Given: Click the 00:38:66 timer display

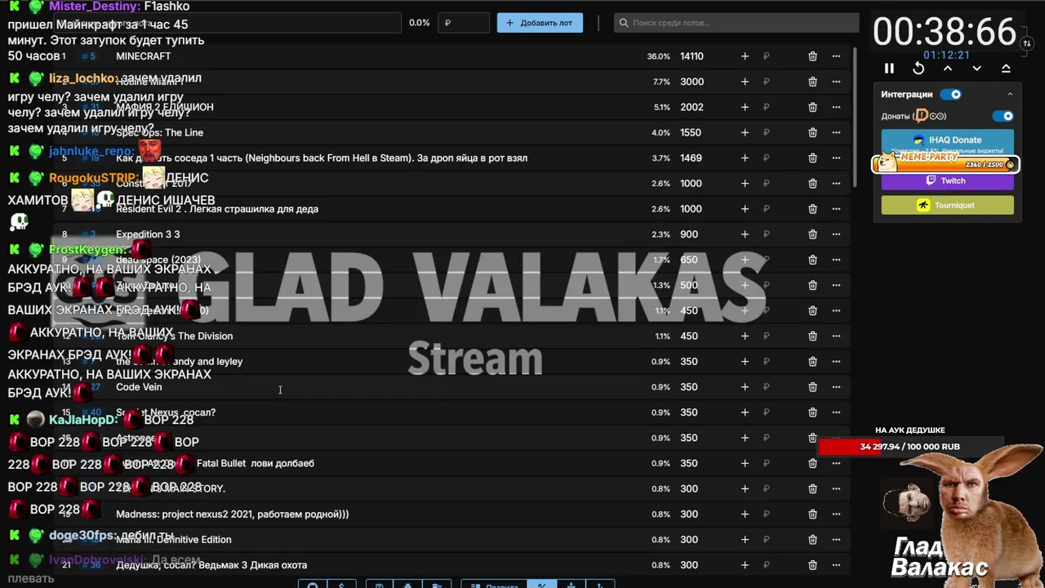Looking at the screenshot, I should tap(945, 32).
